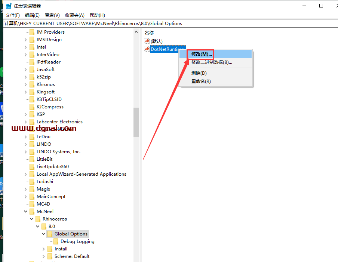338x262 pixels.
Task: Open the 收藏夹(A) menu
Action: point(74,15)
